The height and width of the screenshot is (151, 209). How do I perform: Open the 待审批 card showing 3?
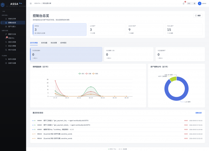click(x=59, y=30)
